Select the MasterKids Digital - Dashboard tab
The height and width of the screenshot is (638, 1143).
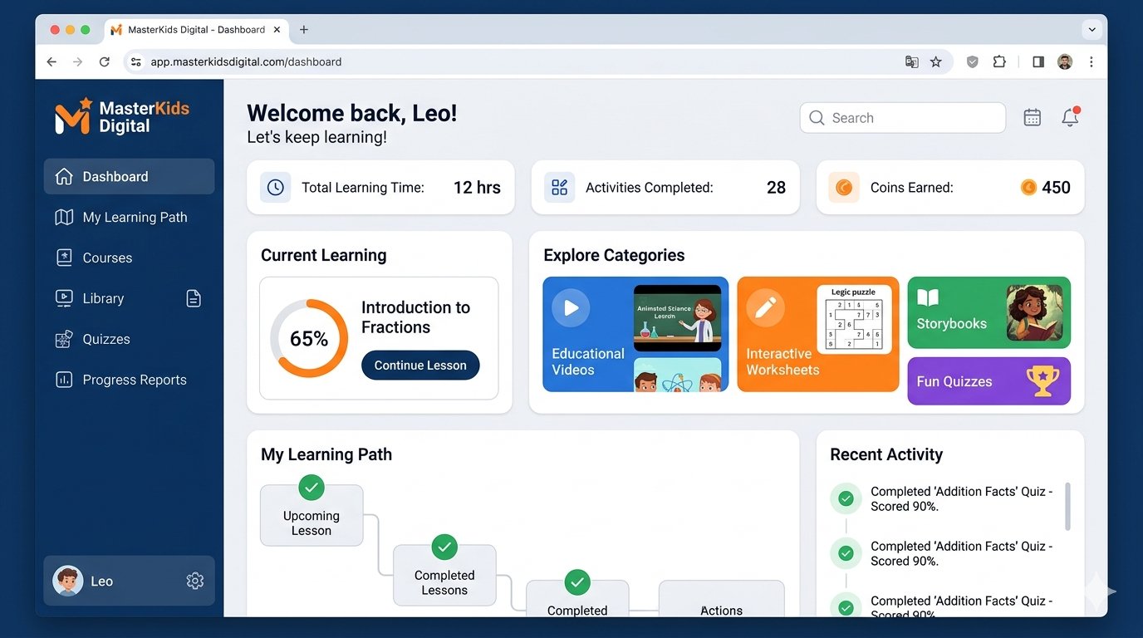(198, 30)
